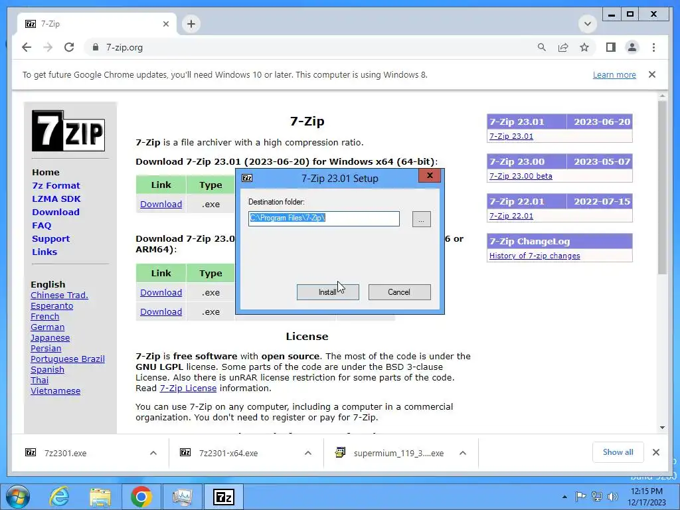Expand options for 7z2301.exe download
Image resolution: width=680 pixels, height=510 pixels.
[153, 453]
